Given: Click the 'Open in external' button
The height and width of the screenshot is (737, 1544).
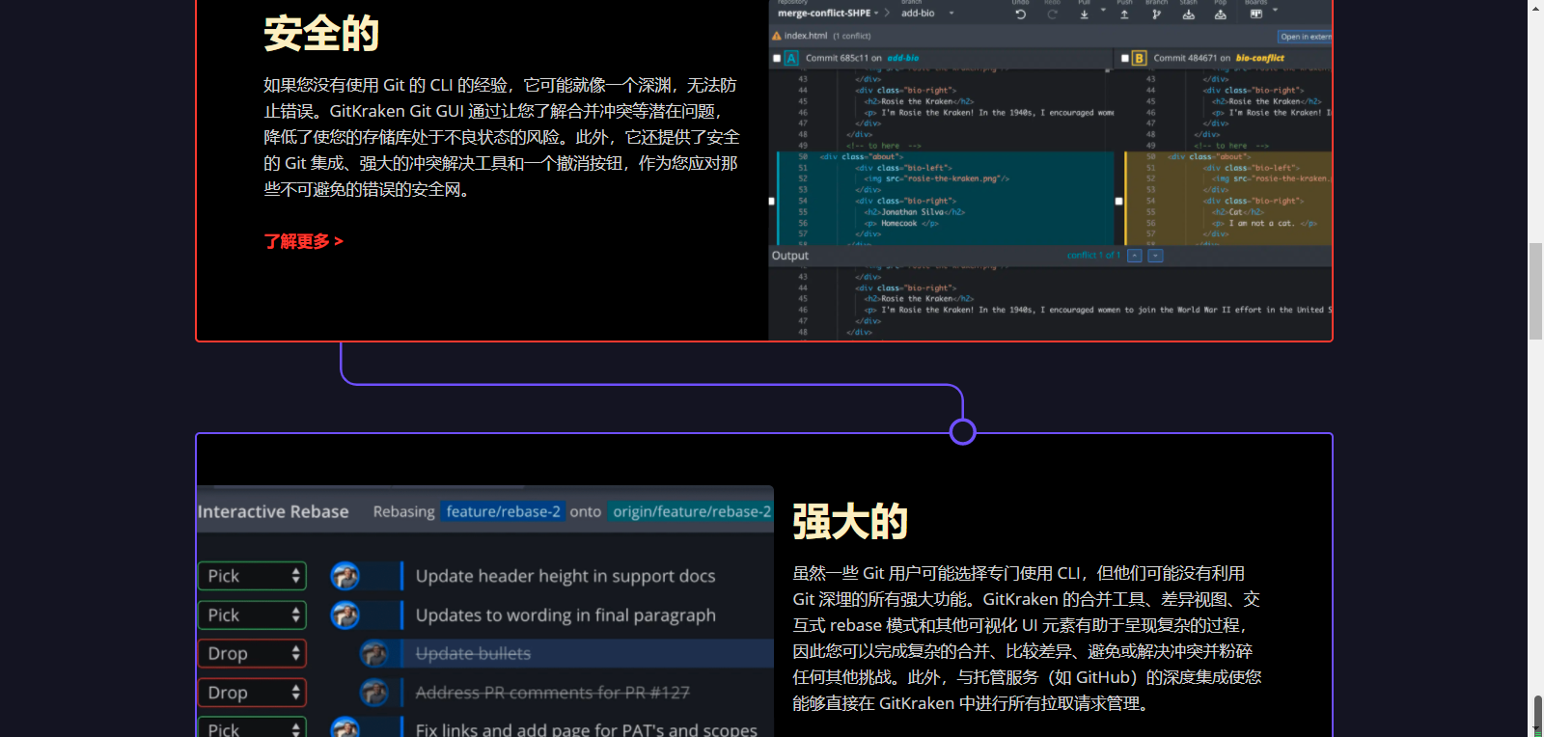Looking at the screenshot, I should [x=1305, y=37].
